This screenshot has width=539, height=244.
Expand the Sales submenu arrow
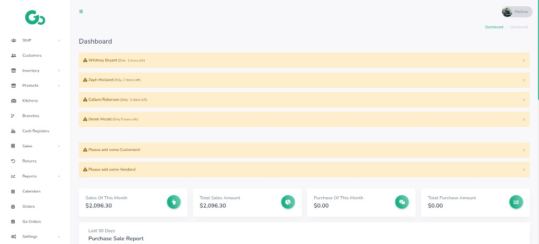[x=59, y=146]
